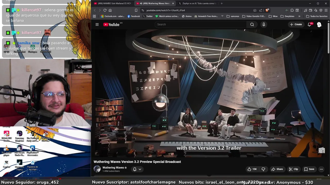This screenshot has height=185, width=330.
Task: Toggle subscription notification bell for channel
Action: (135, 169)
